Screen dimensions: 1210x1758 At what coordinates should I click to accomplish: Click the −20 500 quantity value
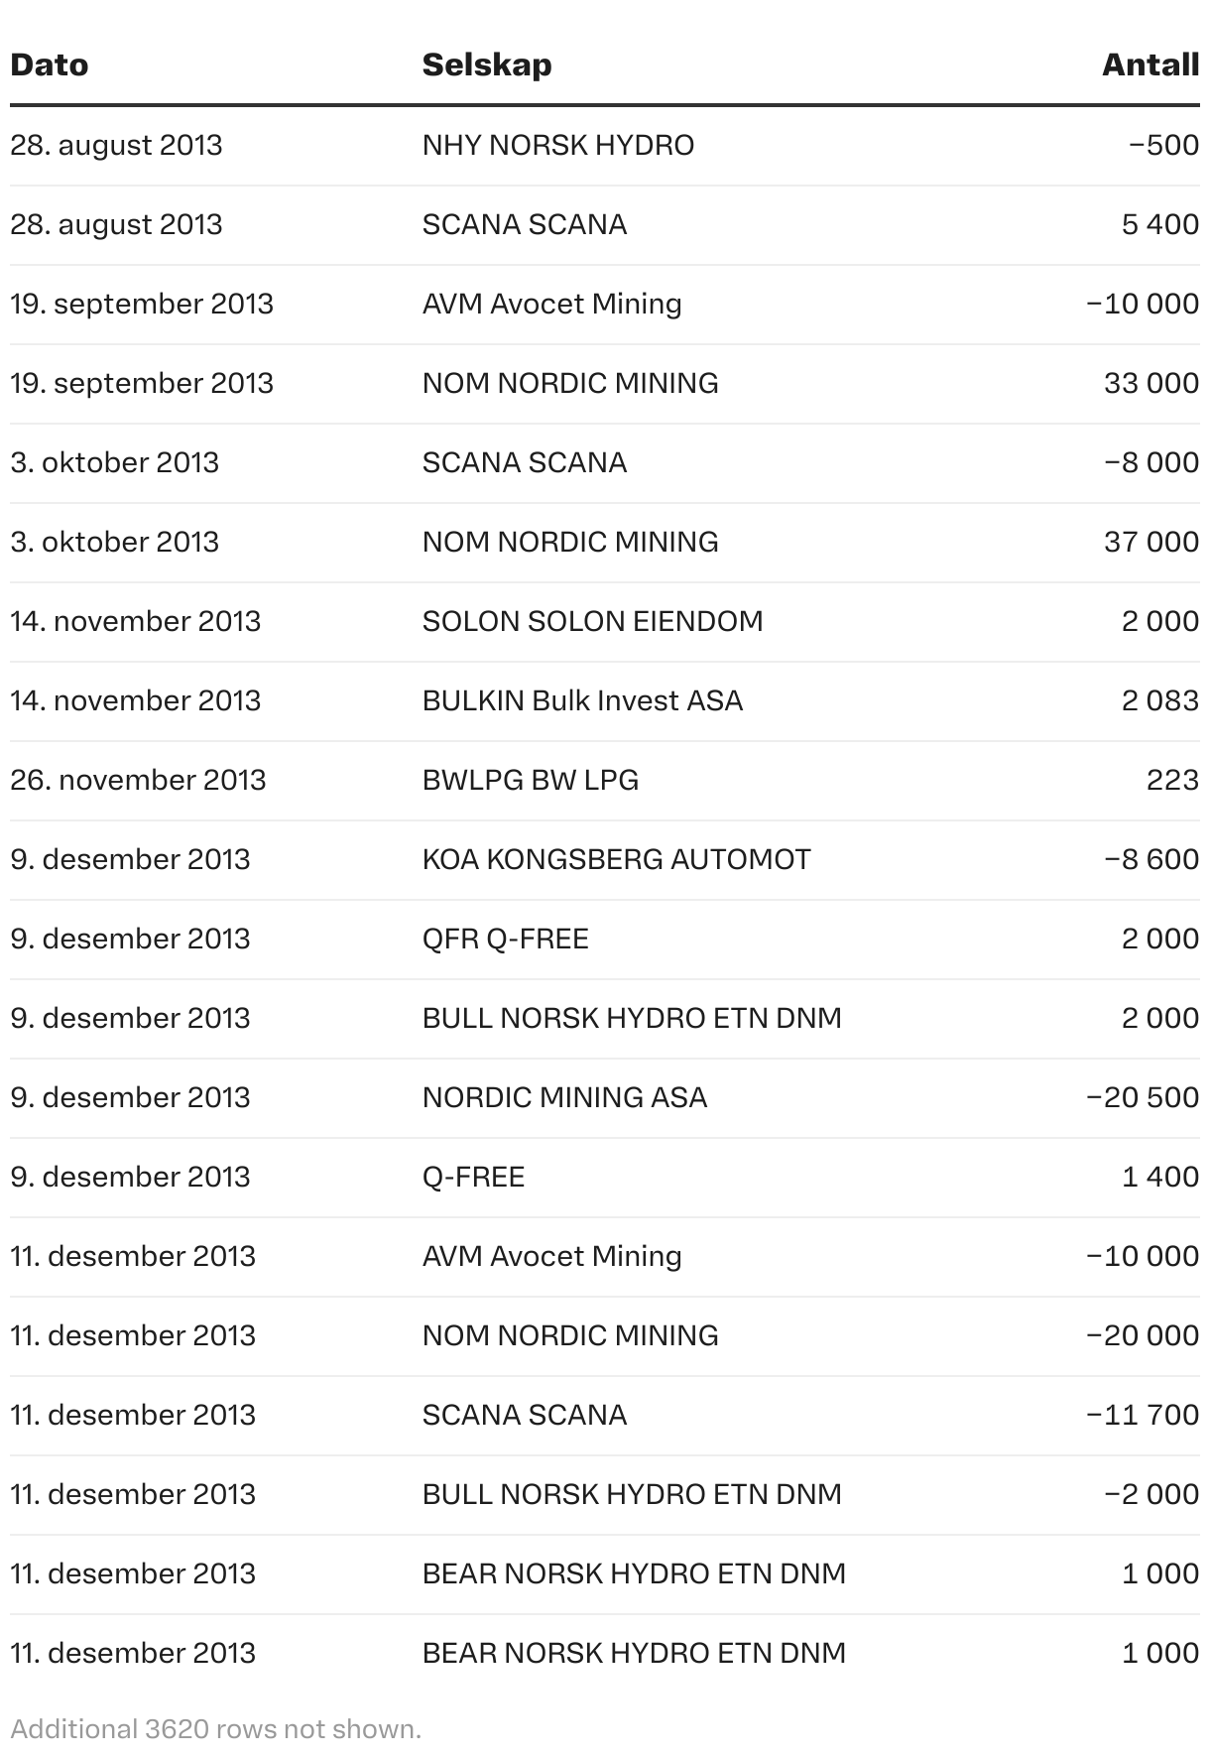pos(1142,1098)
